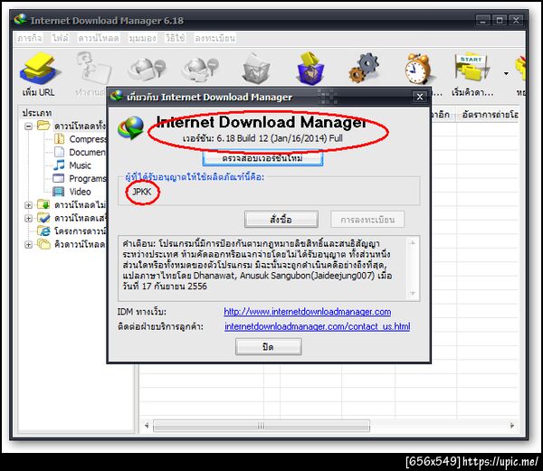The height and width of the screenshot is (471, 543).
Task: Click the transfer rate (อัตราการถ่ายโอน) column header
Action: (490, 114)
